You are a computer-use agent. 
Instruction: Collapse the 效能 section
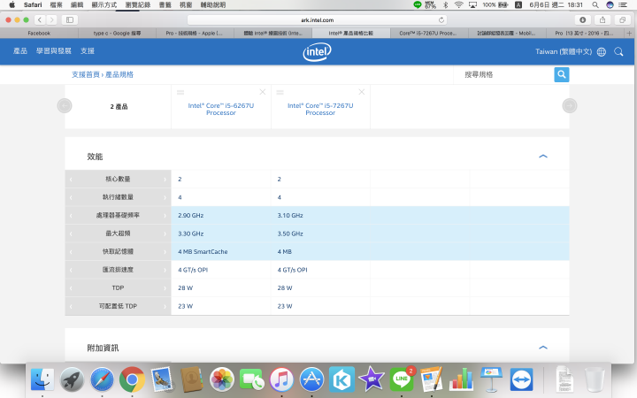click(542, 157)
